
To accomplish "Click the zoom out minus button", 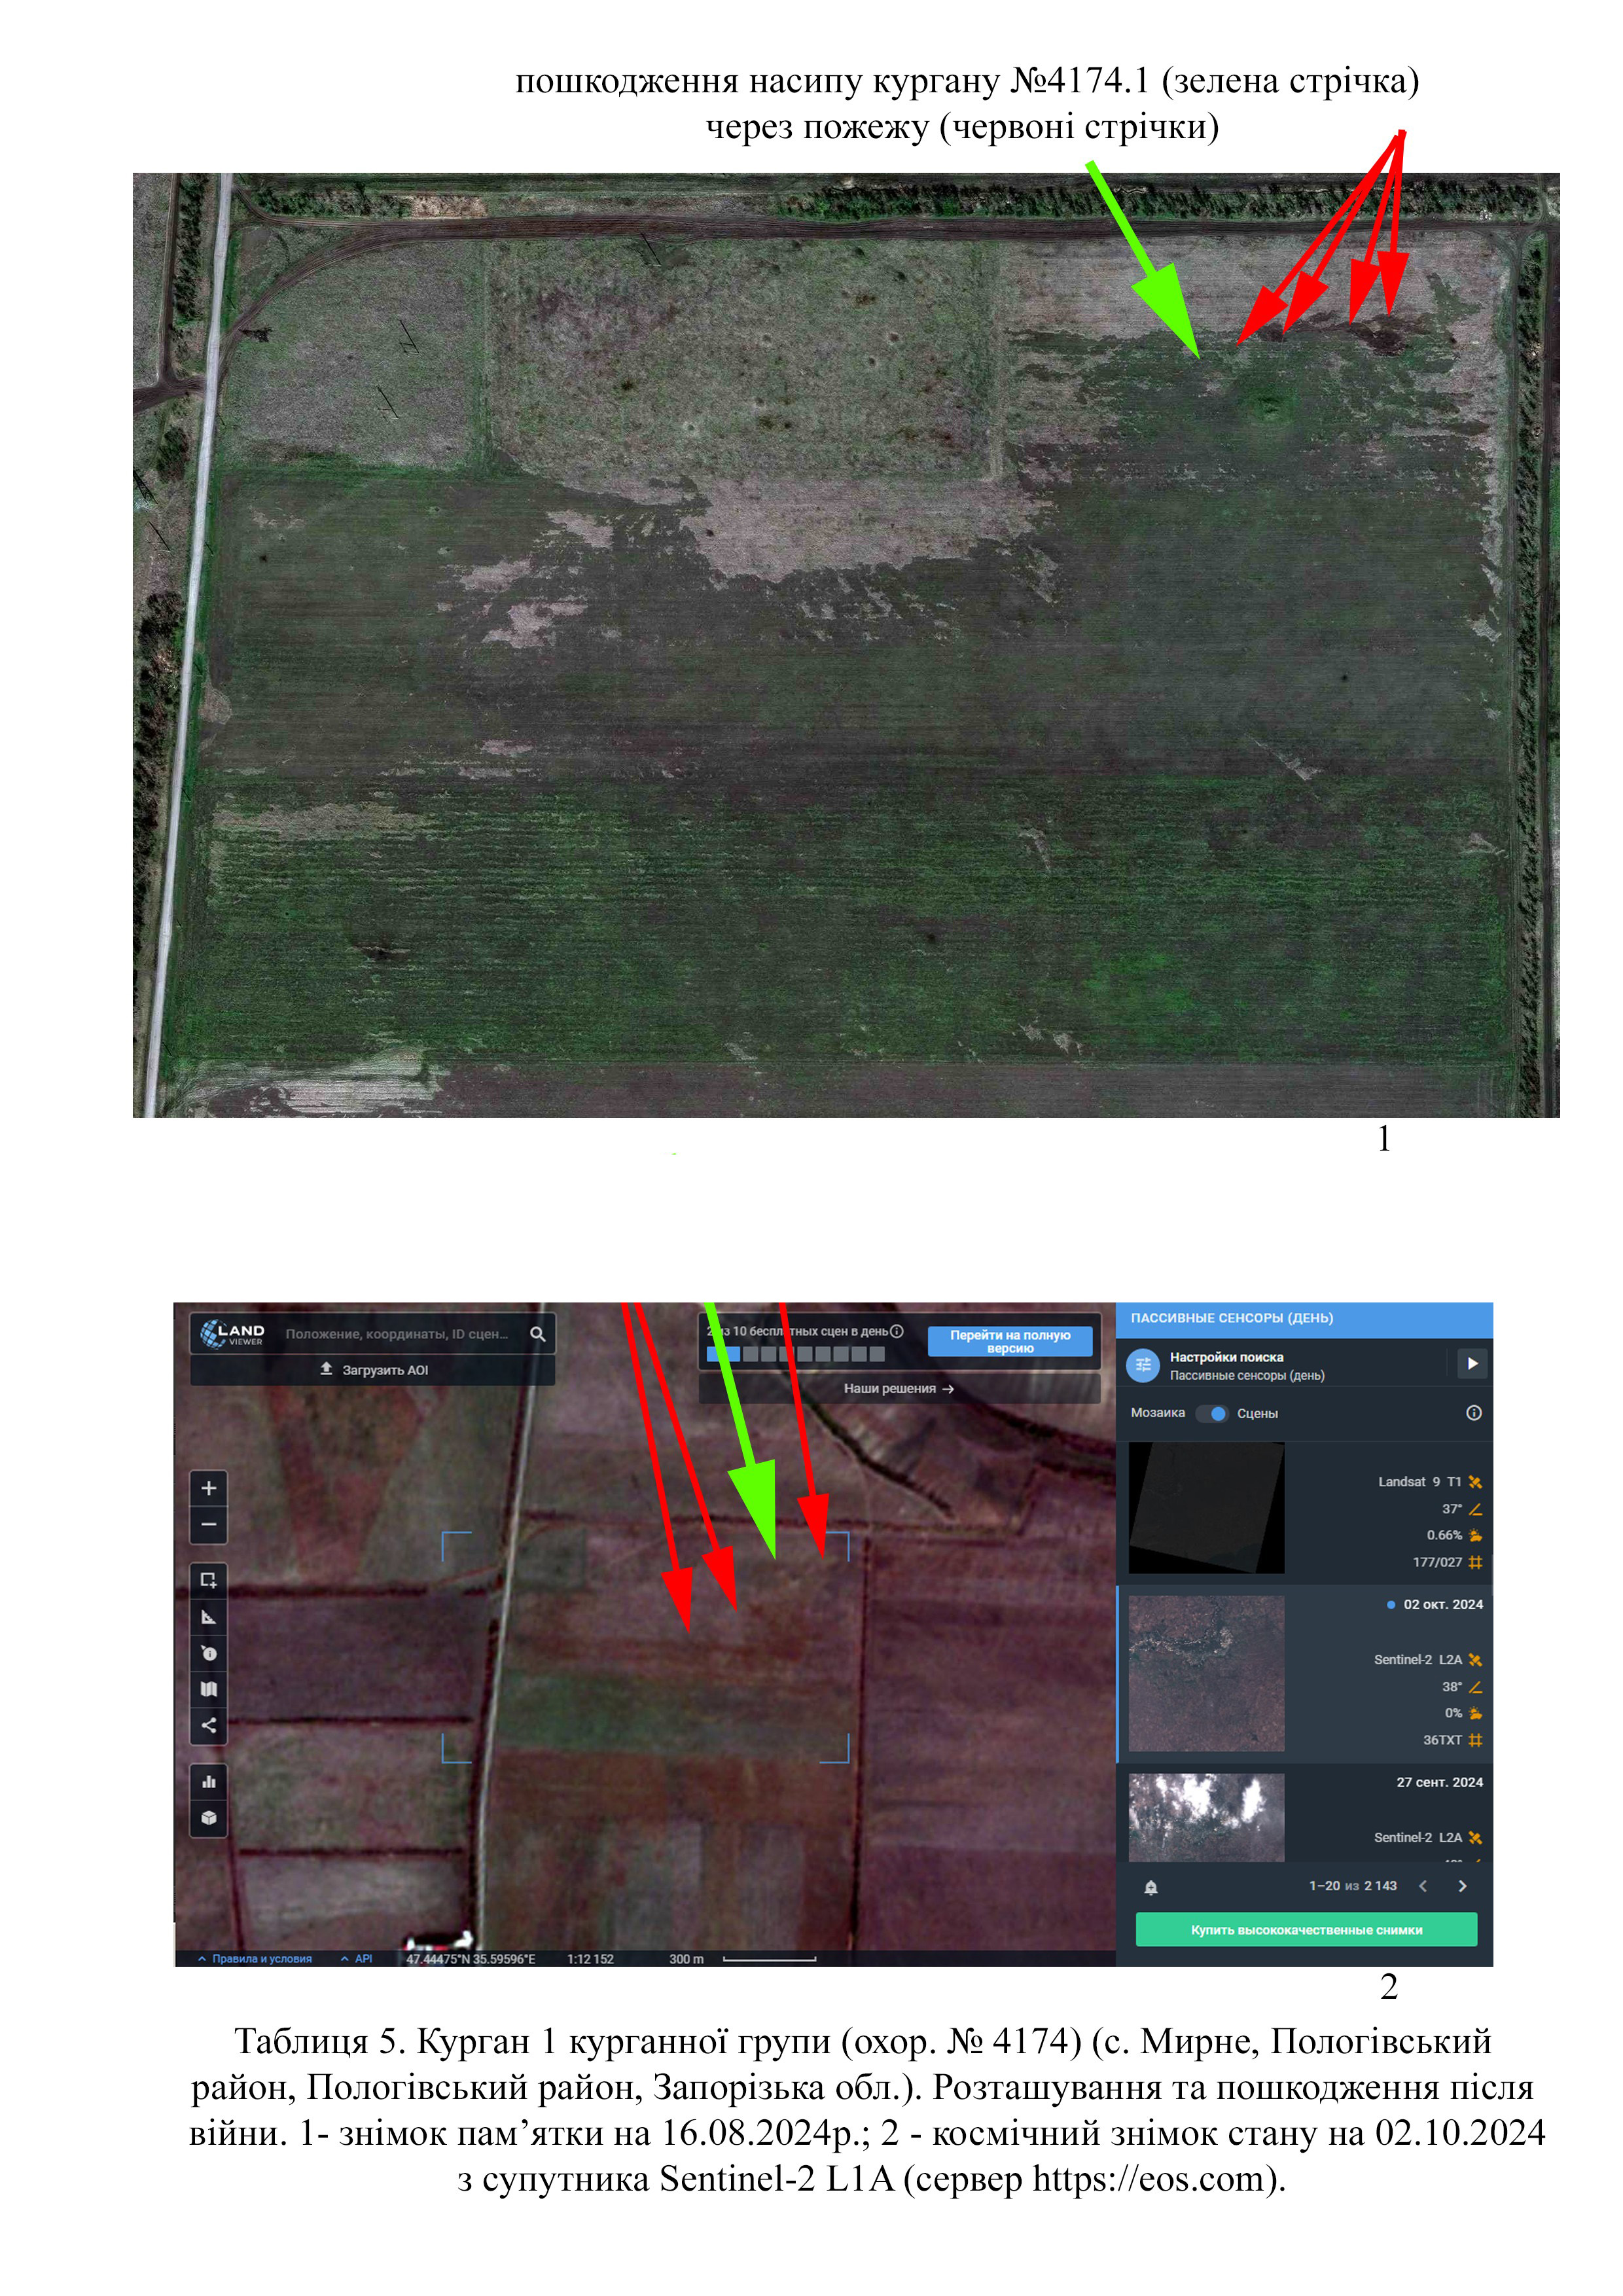I will (x=208, y=1525).
